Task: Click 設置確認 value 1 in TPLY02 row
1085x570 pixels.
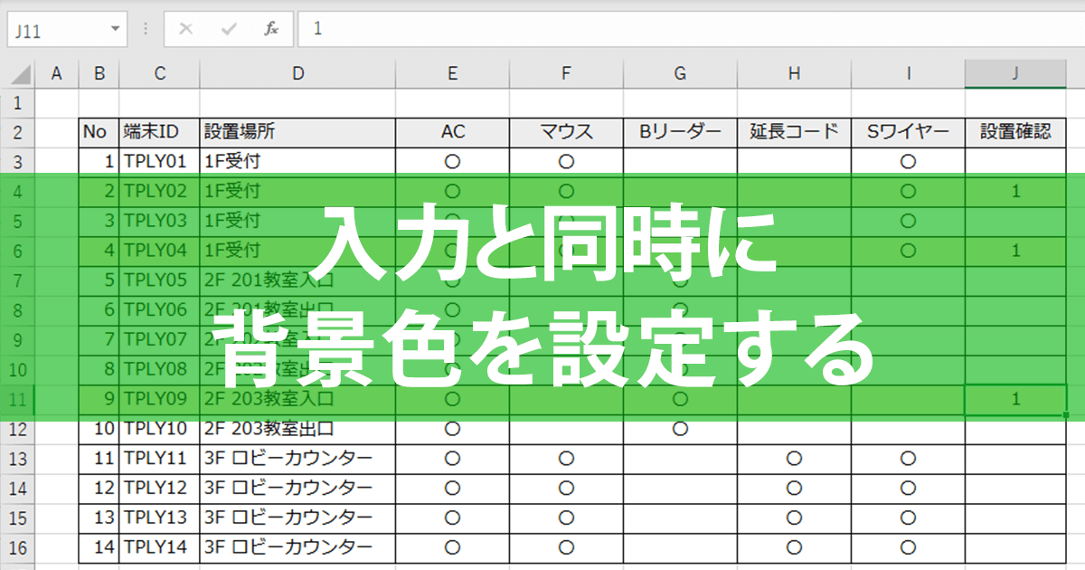Action: click(1016, 191)
